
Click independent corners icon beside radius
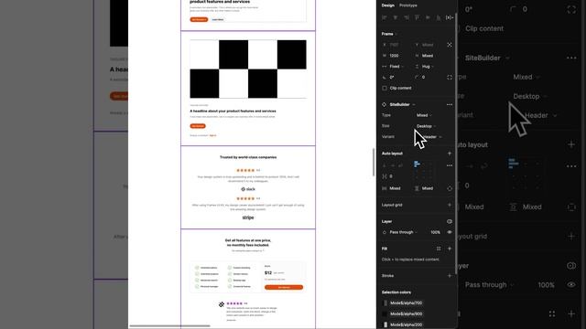450,77
